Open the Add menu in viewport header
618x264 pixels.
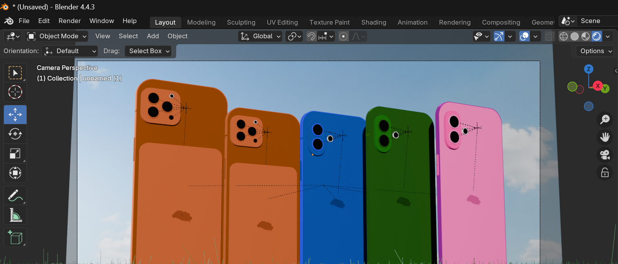point(153,36)
